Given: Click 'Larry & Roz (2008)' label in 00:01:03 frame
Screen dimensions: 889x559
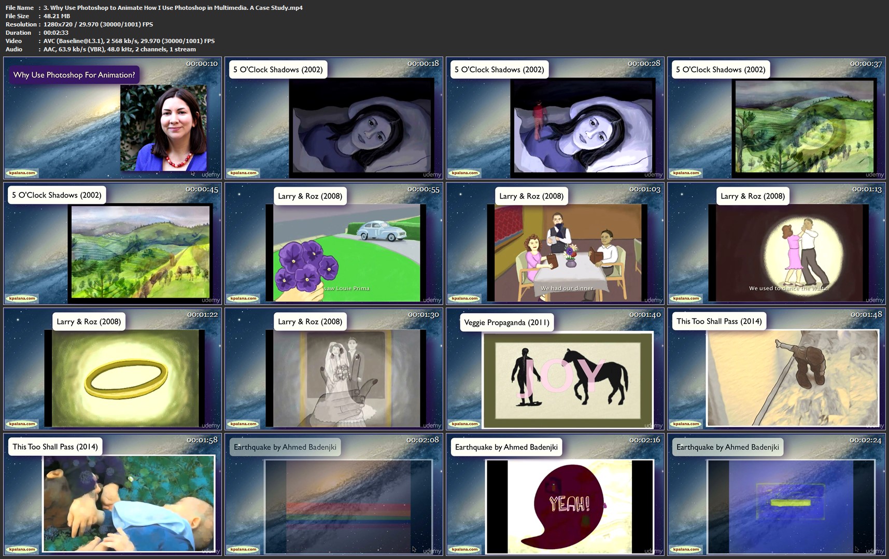Looking at the screenshot, I should [x=531, y=196].
